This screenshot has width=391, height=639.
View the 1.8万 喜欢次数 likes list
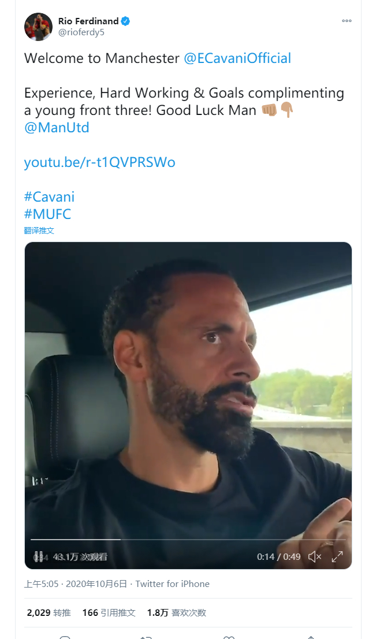pyautogui.click(x=177, y=613)
